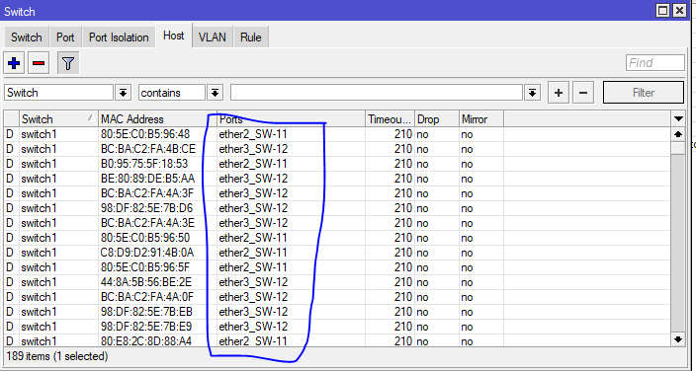Apply the Filter button
696x371 pixels.
(644, 93)
